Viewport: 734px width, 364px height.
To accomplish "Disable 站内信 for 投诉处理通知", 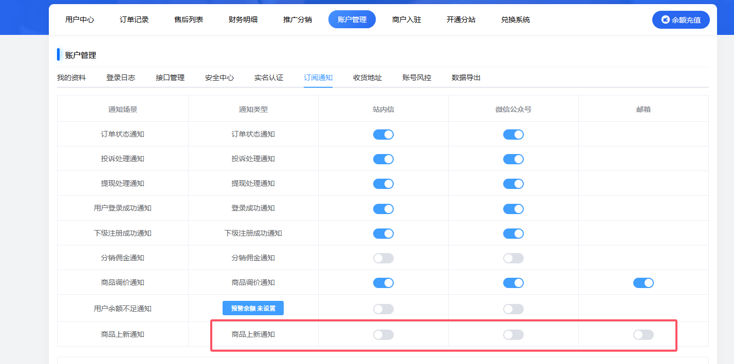I will pyautogui.click(x=383, y=159).
